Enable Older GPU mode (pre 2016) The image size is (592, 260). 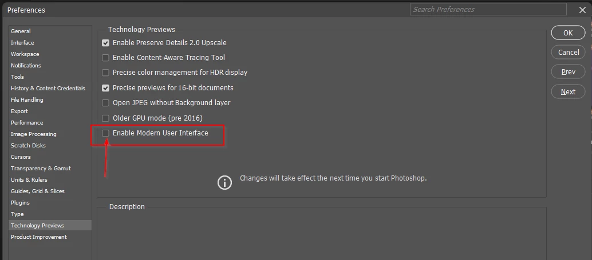[105, 118]
